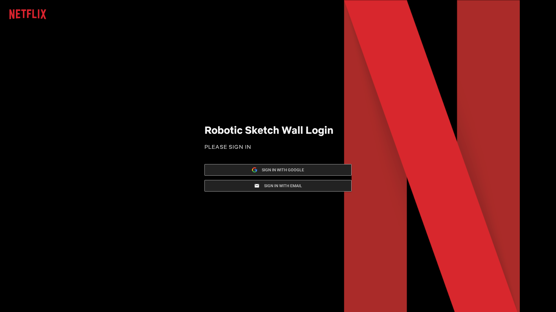Click the "Robotic Sketch Wall Login" heading
Screen dimensions: 556x312
[x=269, y=130]
